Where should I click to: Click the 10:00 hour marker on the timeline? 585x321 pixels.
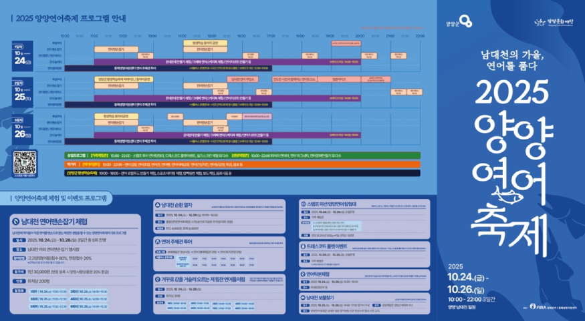(x=65, y=36)
